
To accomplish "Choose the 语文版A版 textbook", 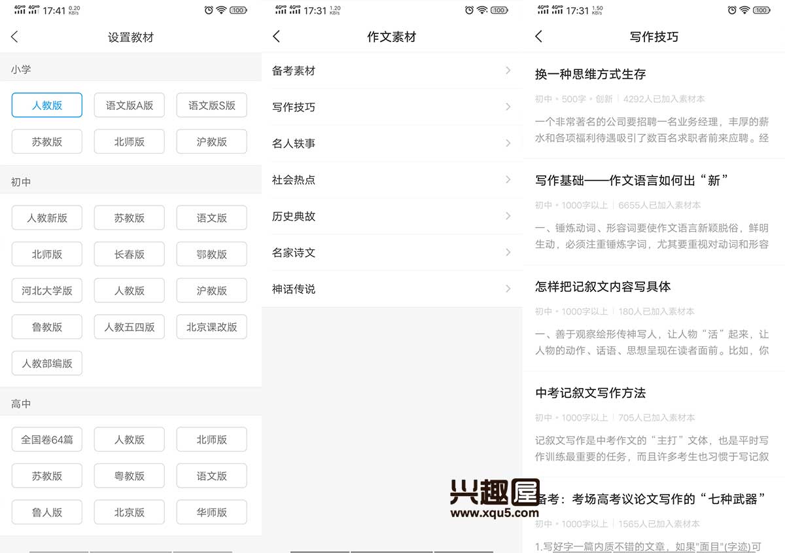I will point(130,105).
